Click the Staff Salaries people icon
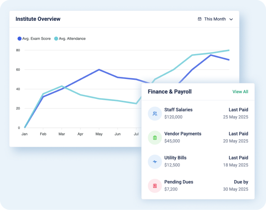The image size is (266, 210). (155, 114)
